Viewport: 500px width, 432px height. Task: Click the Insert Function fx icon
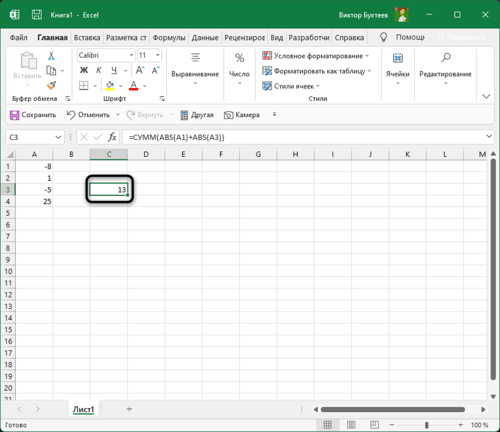tap(112, 137)
